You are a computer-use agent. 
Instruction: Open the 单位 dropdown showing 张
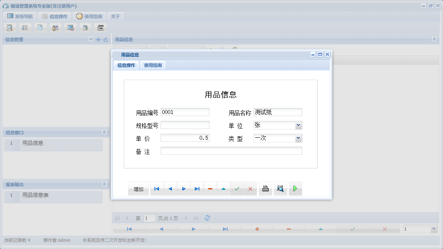point(298,125)
